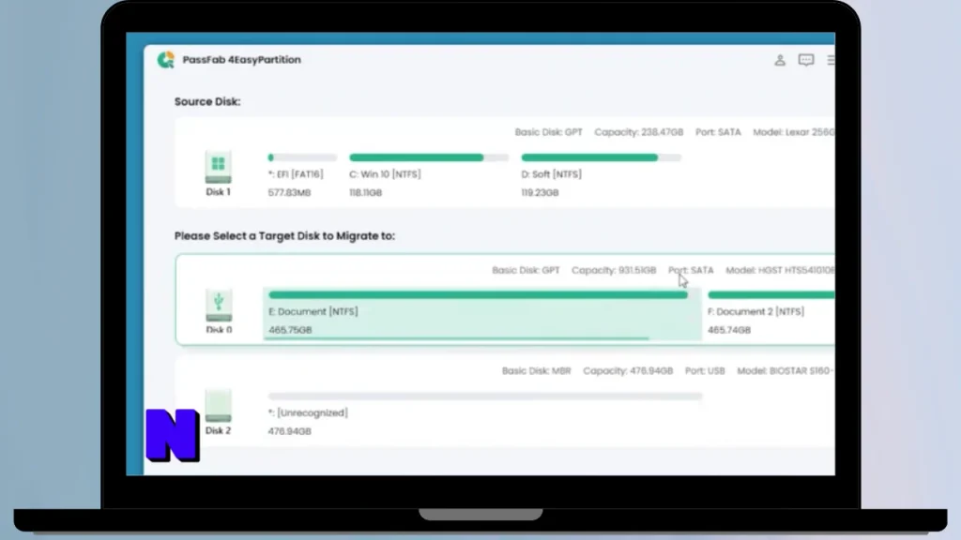Click the Disk 0 USB drive icon
The image size is (961, 540).
(219, 306)
